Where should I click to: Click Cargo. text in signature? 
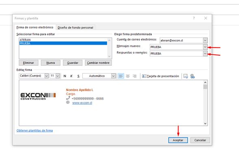(71, 94)
